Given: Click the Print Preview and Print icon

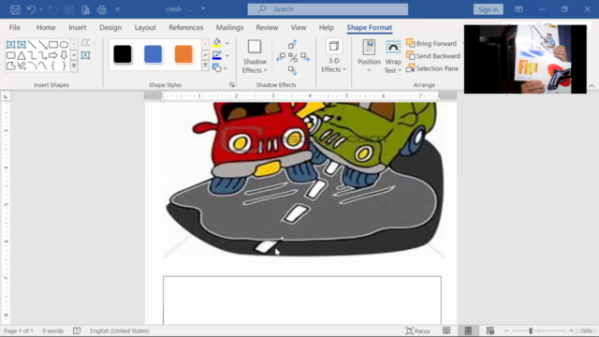Looking at the screenshot, I should point(85,9).
